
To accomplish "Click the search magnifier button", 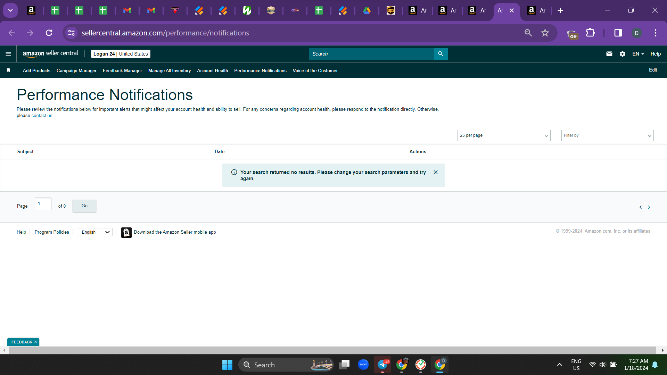I will [440, 54].
